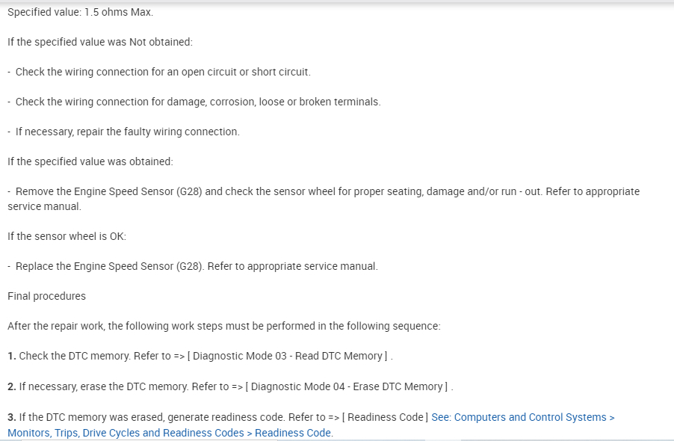This screenshot has width=674, height=441.
Task: Click "If the specified value was Not obtained:" line
Action: tap(100, 42)
